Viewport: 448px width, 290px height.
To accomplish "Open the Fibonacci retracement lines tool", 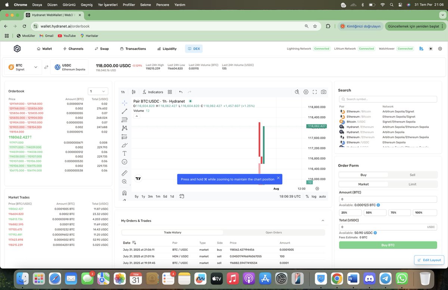I will (124, 120).
